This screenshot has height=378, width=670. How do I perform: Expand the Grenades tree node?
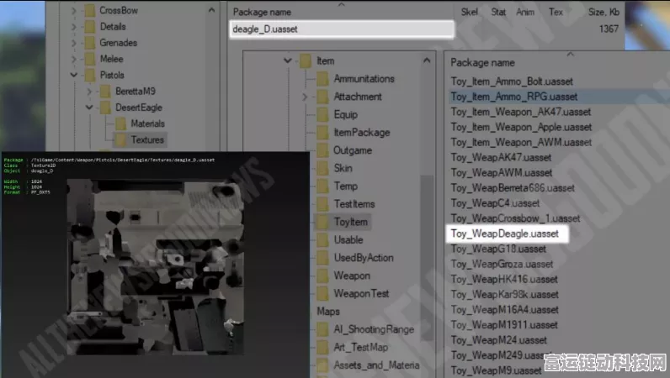tap(73, 43)
